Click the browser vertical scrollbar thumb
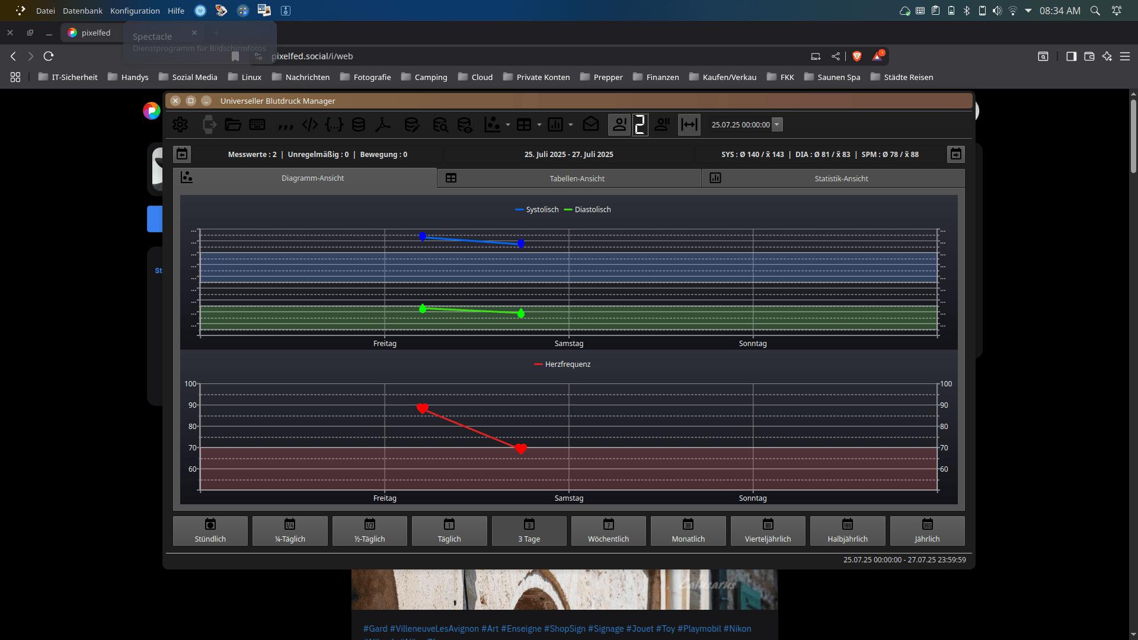The width and height of the screenshot is (1138, 640). (1133, 136)
